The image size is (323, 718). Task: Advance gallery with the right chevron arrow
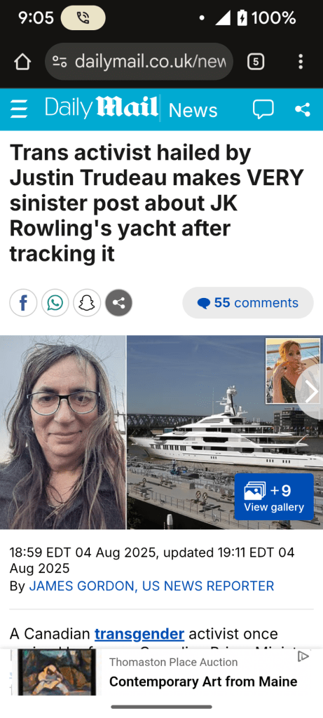click(x=311, y=392)
